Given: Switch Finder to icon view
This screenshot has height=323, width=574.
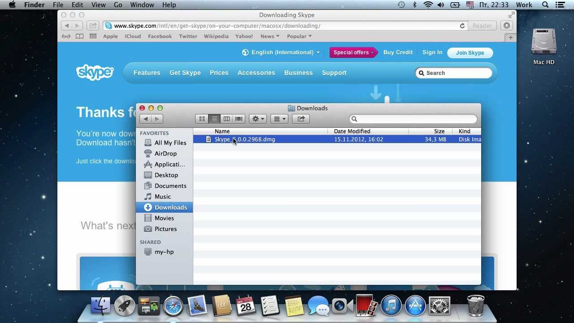Looking at the screenshot, I should click(x=202, y=119).
